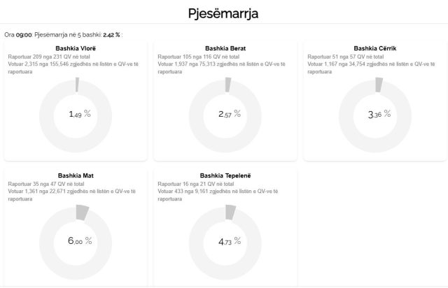Click the Bashkia Mat card title
Viewport: 448px width, 288px height.
click(x=76, y=175)
